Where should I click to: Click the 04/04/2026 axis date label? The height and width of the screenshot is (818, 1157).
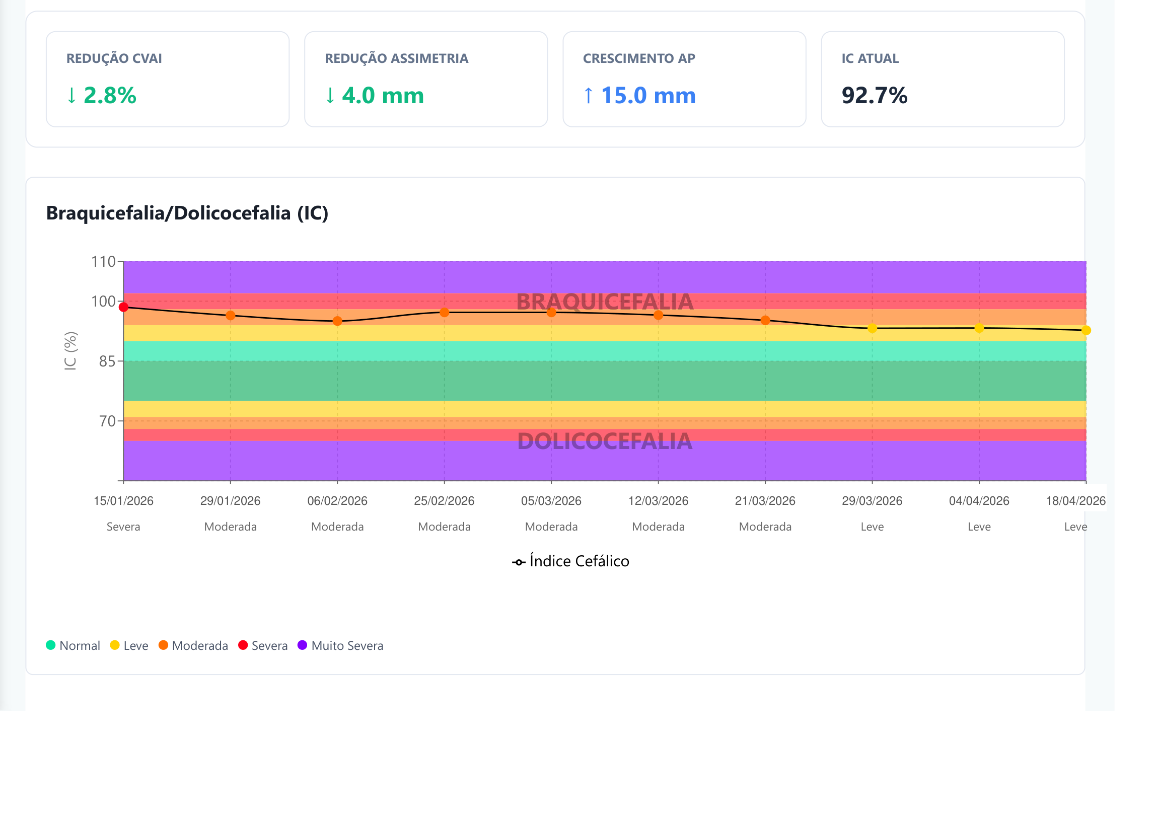979,501
